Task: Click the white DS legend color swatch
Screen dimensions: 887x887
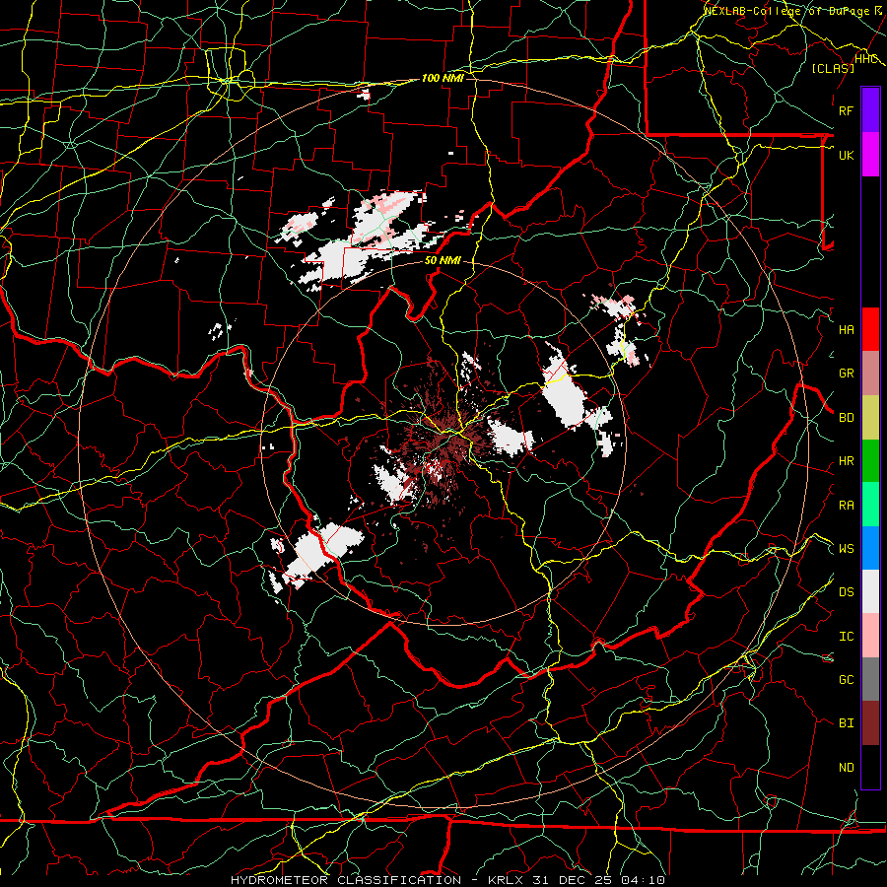Action: [870, 591]
